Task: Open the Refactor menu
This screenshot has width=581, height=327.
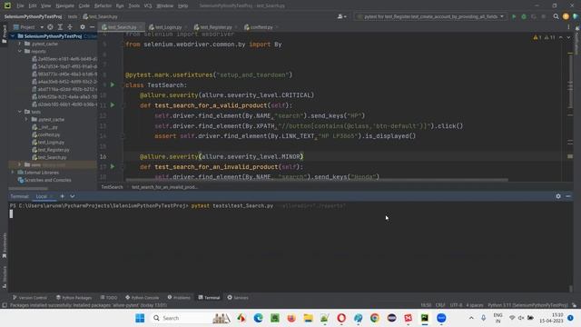Action: tap(103, 5)
